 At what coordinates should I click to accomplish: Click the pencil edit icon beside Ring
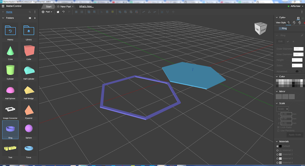302,35
